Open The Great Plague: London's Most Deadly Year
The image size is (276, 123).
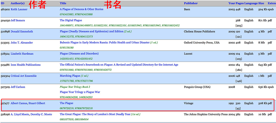[95, 114]
